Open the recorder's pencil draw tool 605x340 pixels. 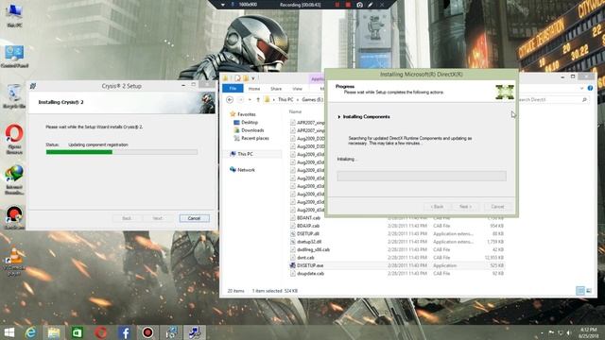(370, 5)
